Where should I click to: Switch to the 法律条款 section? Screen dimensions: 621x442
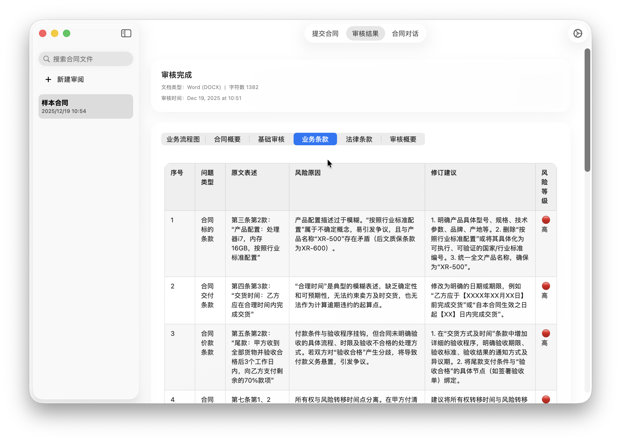[x=359, y=139]
